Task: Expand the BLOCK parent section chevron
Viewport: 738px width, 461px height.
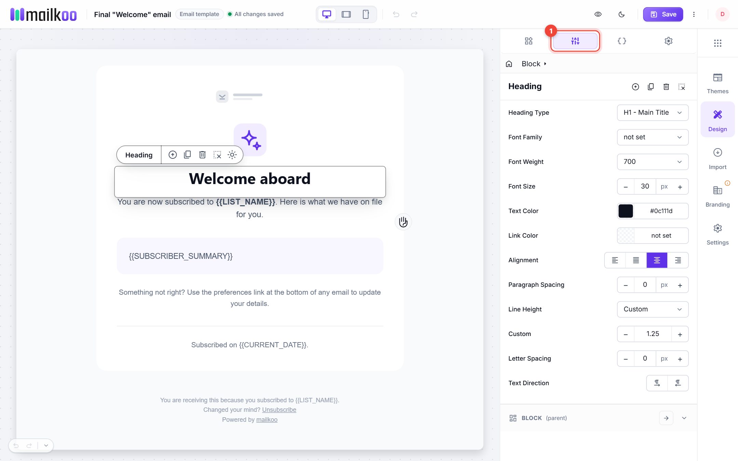Action: pos(684,418)
